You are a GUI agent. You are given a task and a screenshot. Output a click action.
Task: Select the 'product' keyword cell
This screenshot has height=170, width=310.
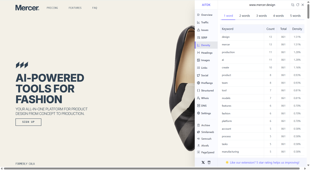242,75
